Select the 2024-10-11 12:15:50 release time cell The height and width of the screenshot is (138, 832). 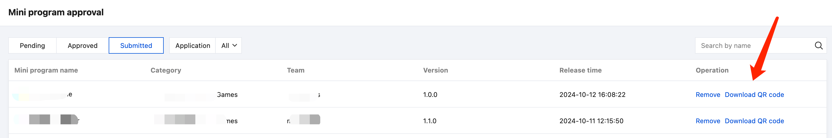pyautogui.click(x=591, y=121)
